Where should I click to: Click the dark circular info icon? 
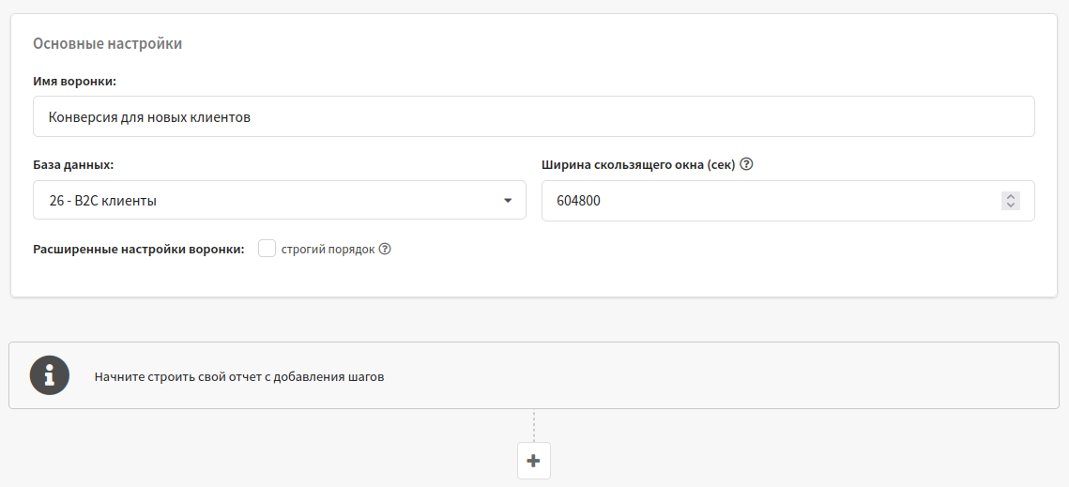50,375
